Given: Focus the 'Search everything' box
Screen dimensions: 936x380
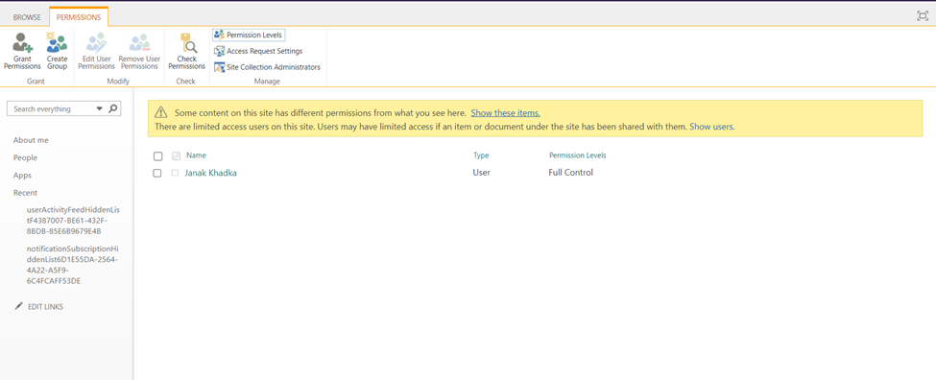Looking at the screenshot, I should pos(53,109).
